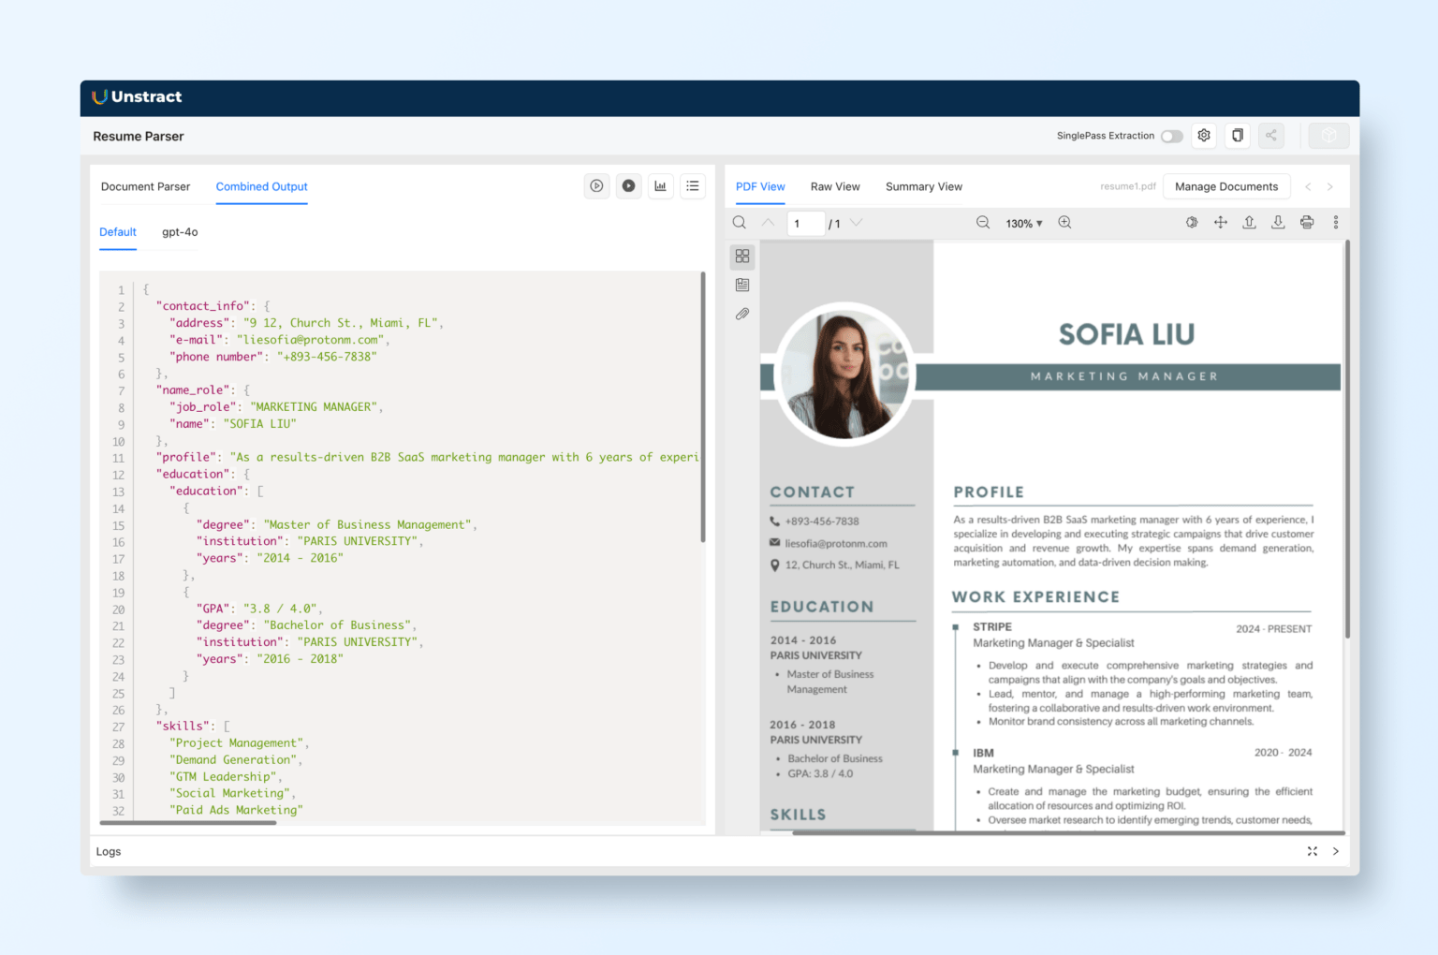This screenshot has height=955, width=1438.
Task: Open the Summary View tab
Action: tap(923, 186)
